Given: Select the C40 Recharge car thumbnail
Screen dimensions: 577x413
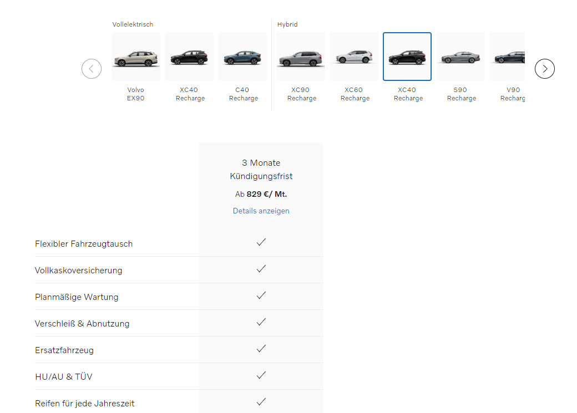Looking at the screenshot, I should point(242,57).
